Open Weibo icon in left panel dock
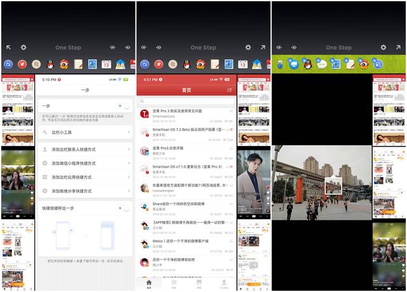This screenshot has height=292, width=407. [x=64, y=64]
